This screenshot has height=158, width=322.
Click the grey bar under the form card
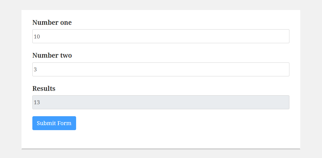tap(161, 149)
